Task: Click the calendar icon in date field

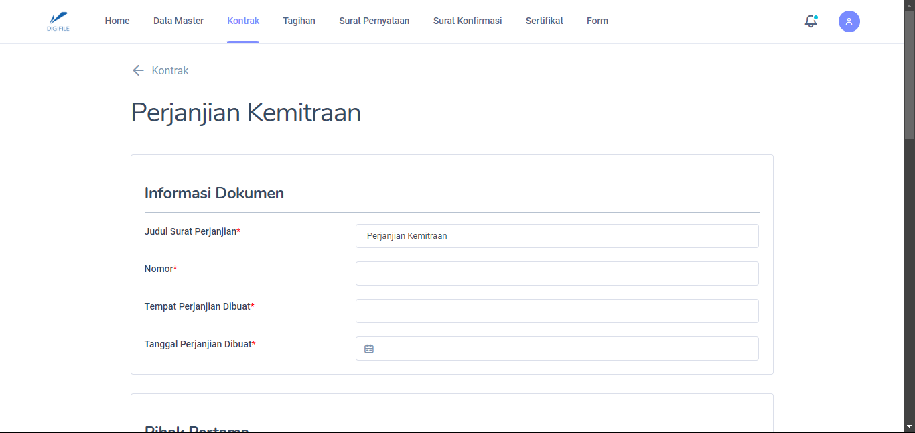Action: (x=369, y=349)
